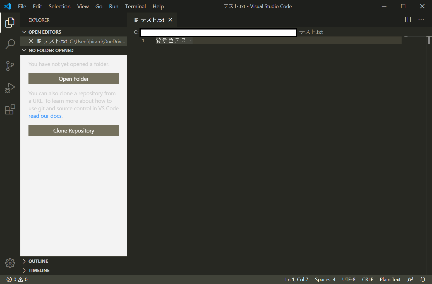Click the VS Code logo icon
Screen dimensions: 432x284
(x=8, y=6)
